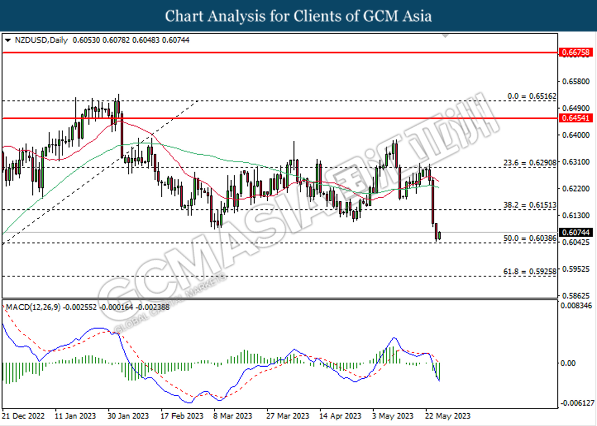The width and height of the screenshot is (597, 426).
Task: Click the Fibonacci label 50.0 = 0.60386
Action: point(530,238)
